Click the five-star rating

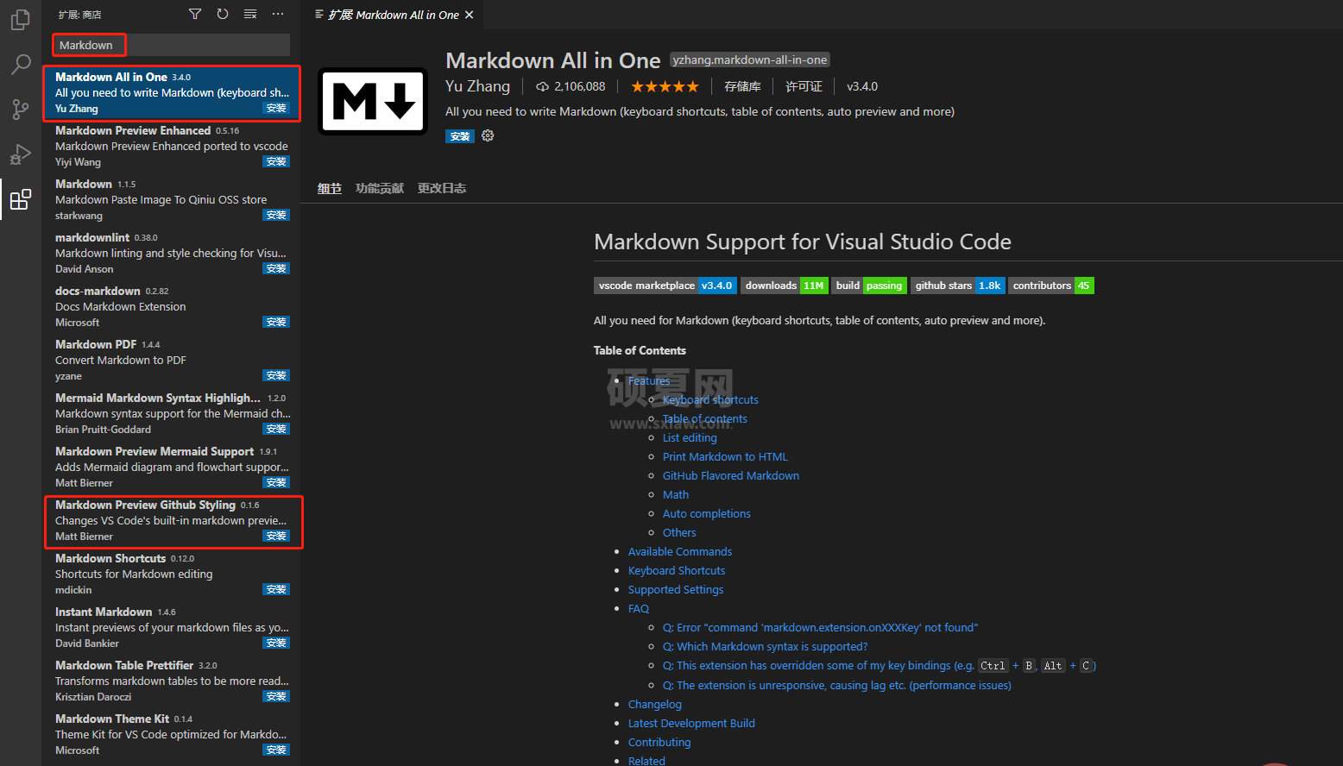click(665, 86)
